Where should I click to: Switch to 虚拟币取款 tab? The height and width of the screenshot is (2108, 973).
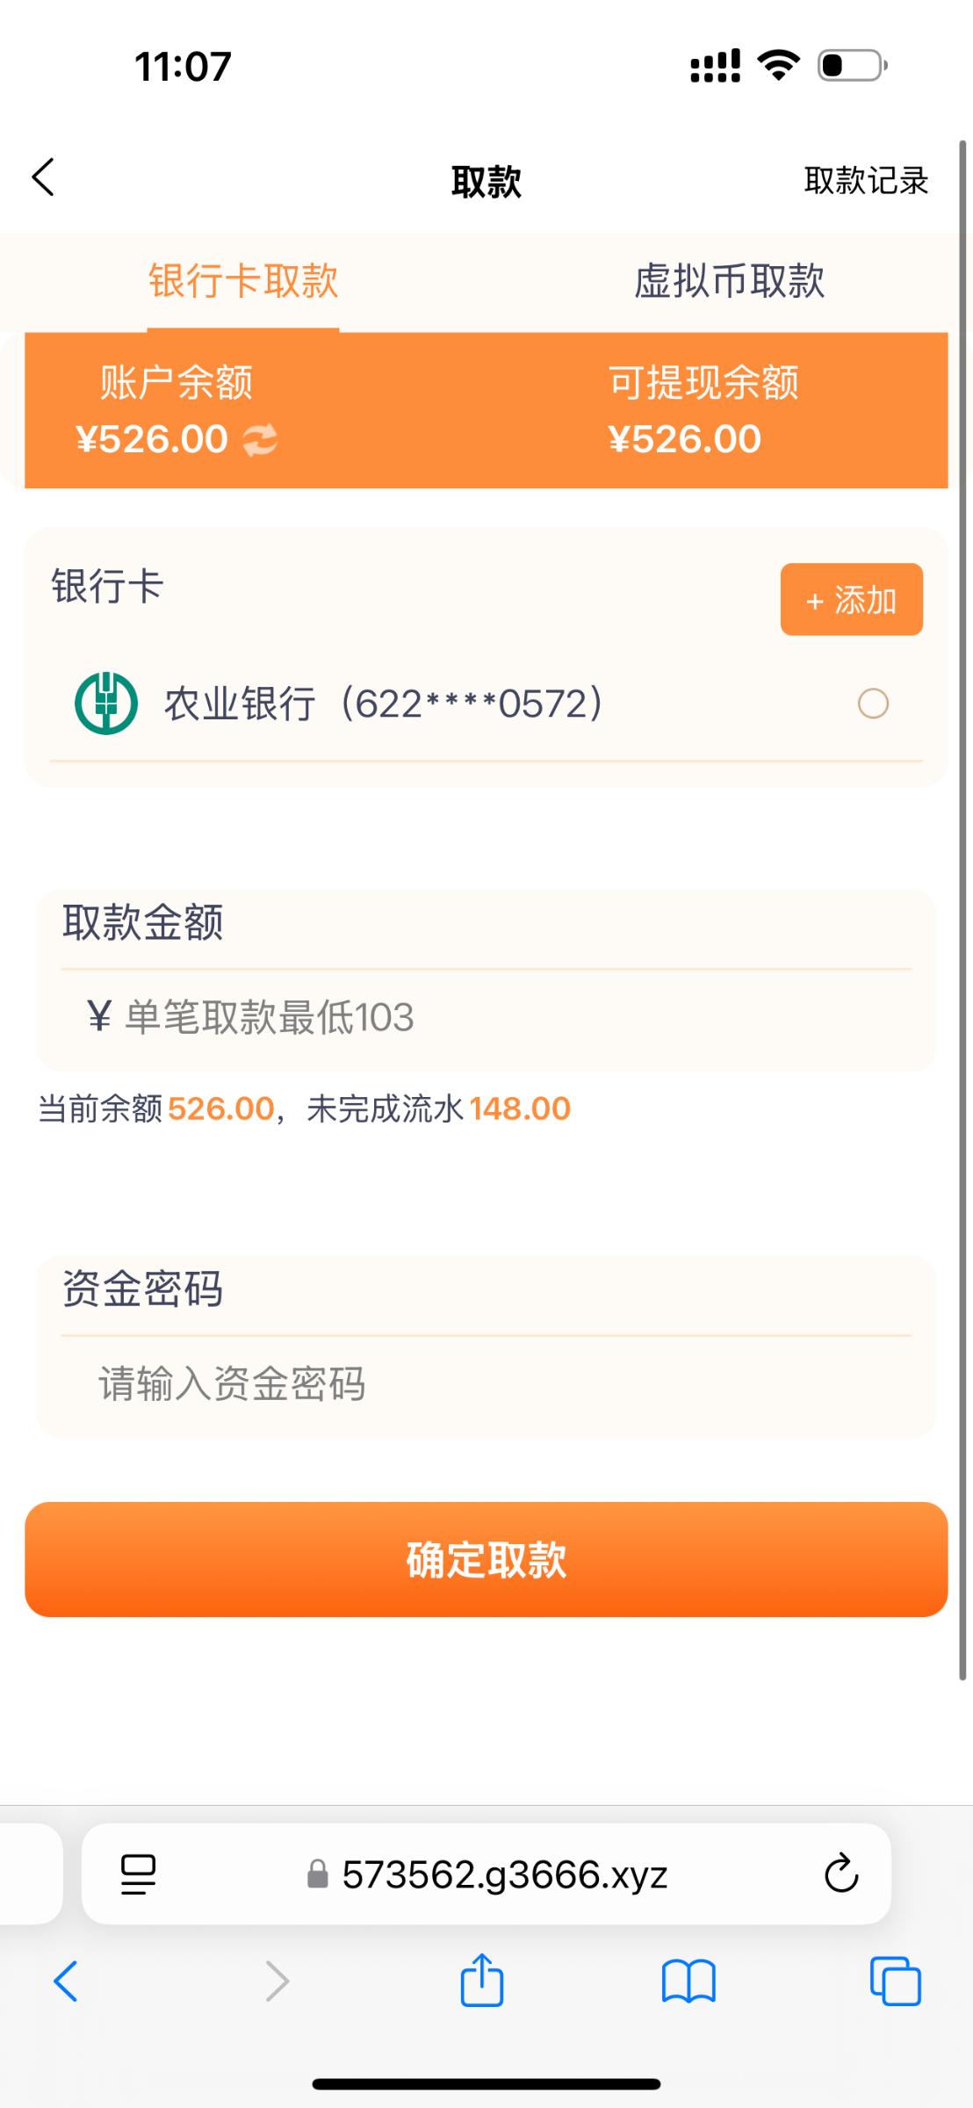click(729, 282)
